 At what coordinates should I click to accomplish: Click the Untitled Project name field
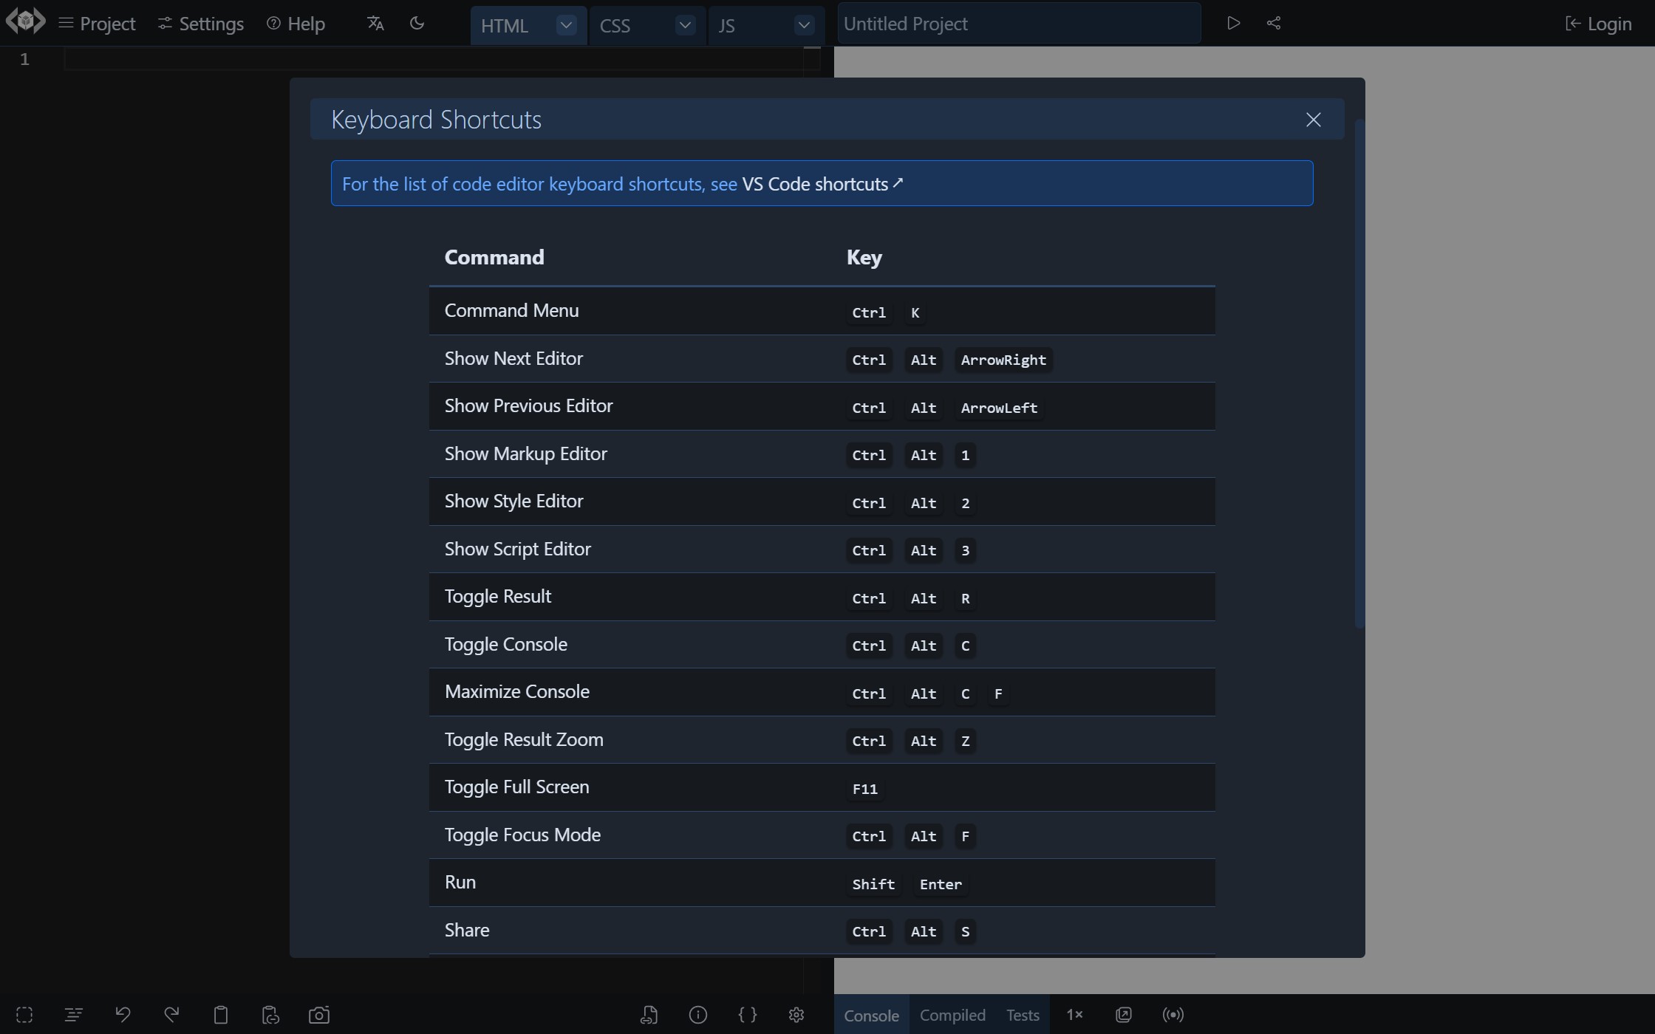click(x=1018, y=23)
